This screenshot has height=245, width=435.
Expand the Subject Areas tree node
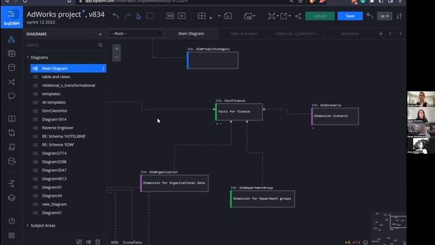tap(28, 225)
